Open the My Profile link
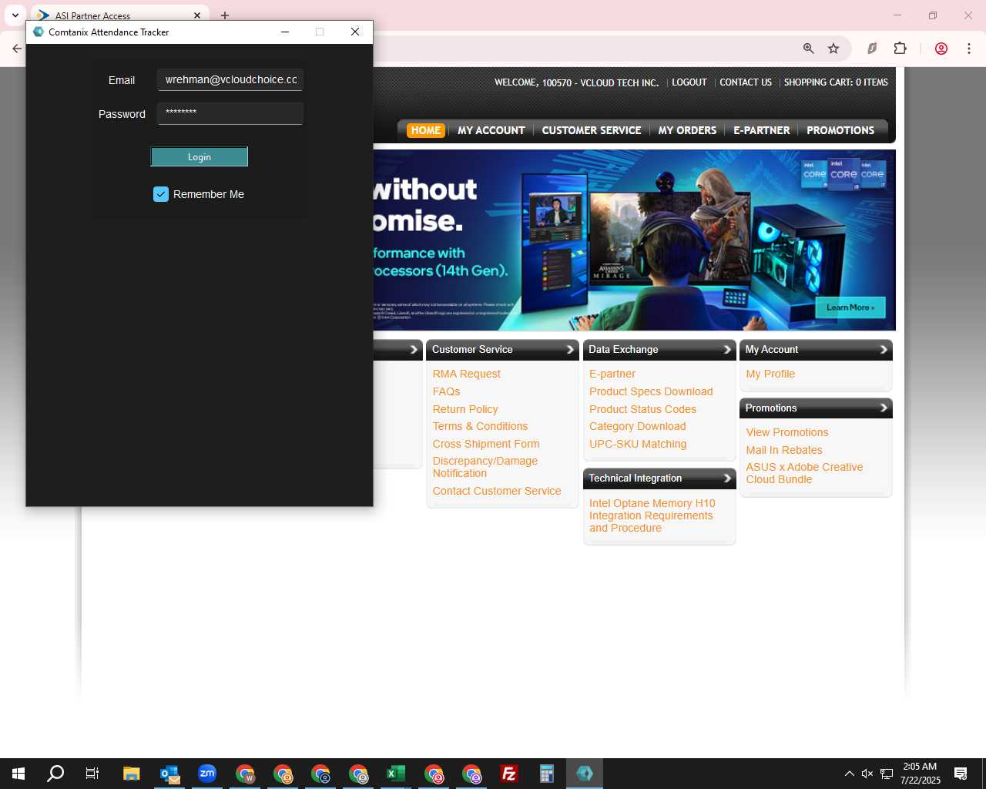This screenshot has width=986, height=789. pos(770,374)
